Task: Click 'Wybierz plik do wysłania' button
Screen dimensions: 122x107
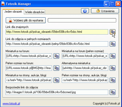Action: pyautogui.click(x=26, y=20)
